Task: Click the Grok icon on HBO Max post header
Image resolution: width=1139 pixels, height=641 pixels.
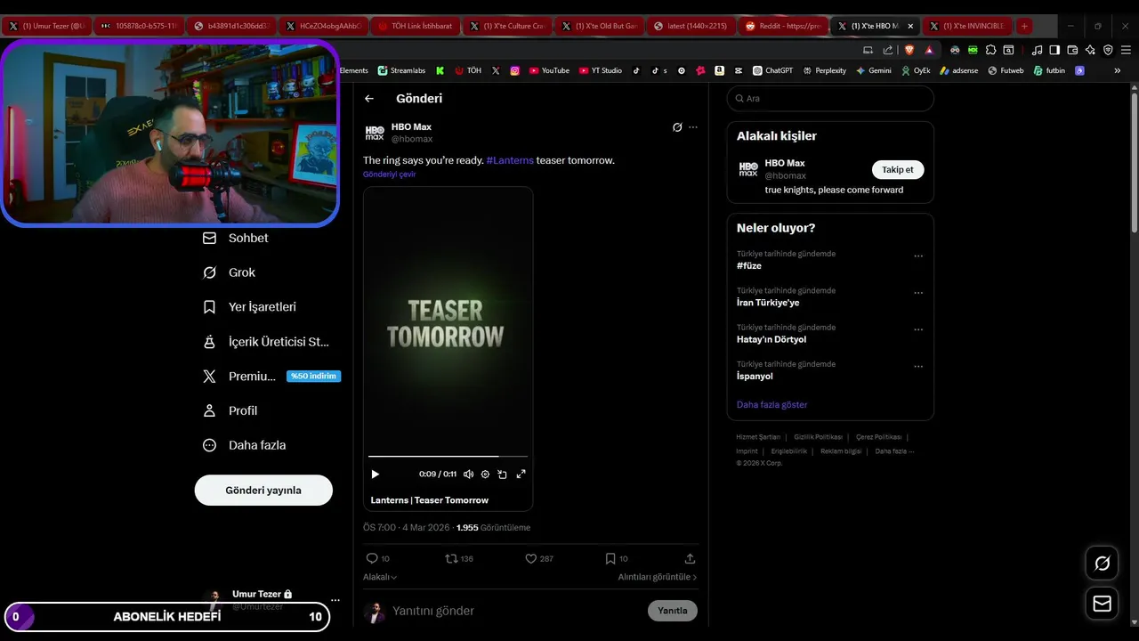Action: point(677,127)
